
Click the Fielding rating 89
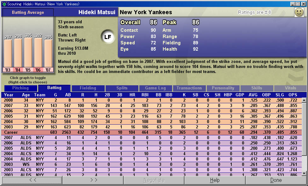[195, 43]
